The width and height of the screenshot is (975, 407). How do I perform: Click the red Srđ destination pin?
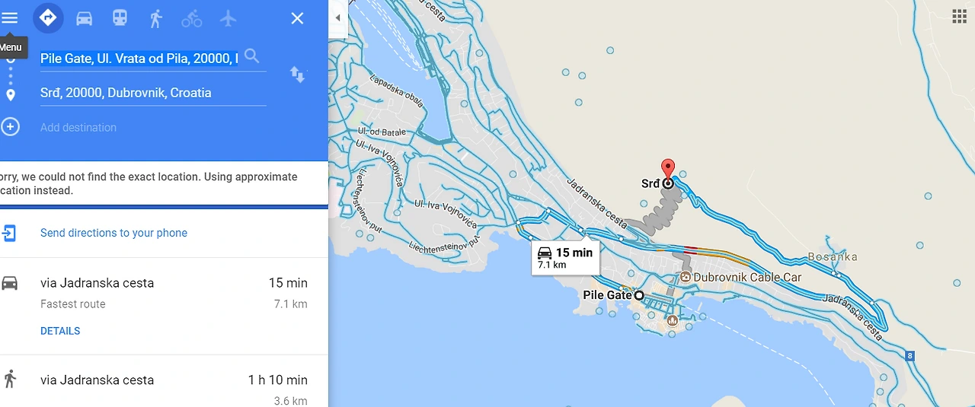coord(668,170)
